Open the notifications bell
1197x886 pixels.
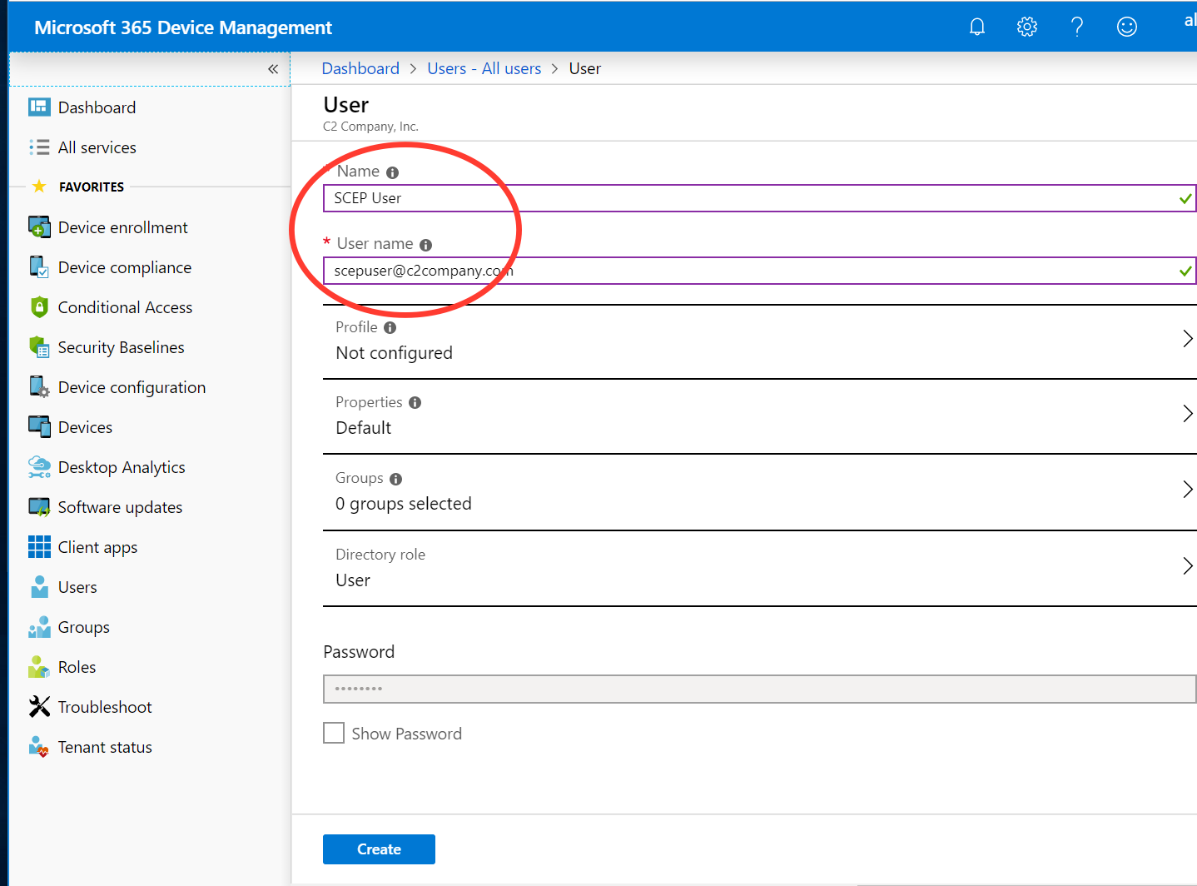(x=976, y=26)
